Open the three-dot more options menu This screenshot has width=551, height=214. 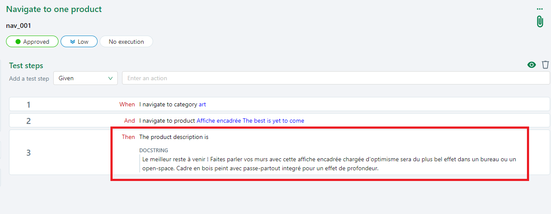[x=539, y=9]
